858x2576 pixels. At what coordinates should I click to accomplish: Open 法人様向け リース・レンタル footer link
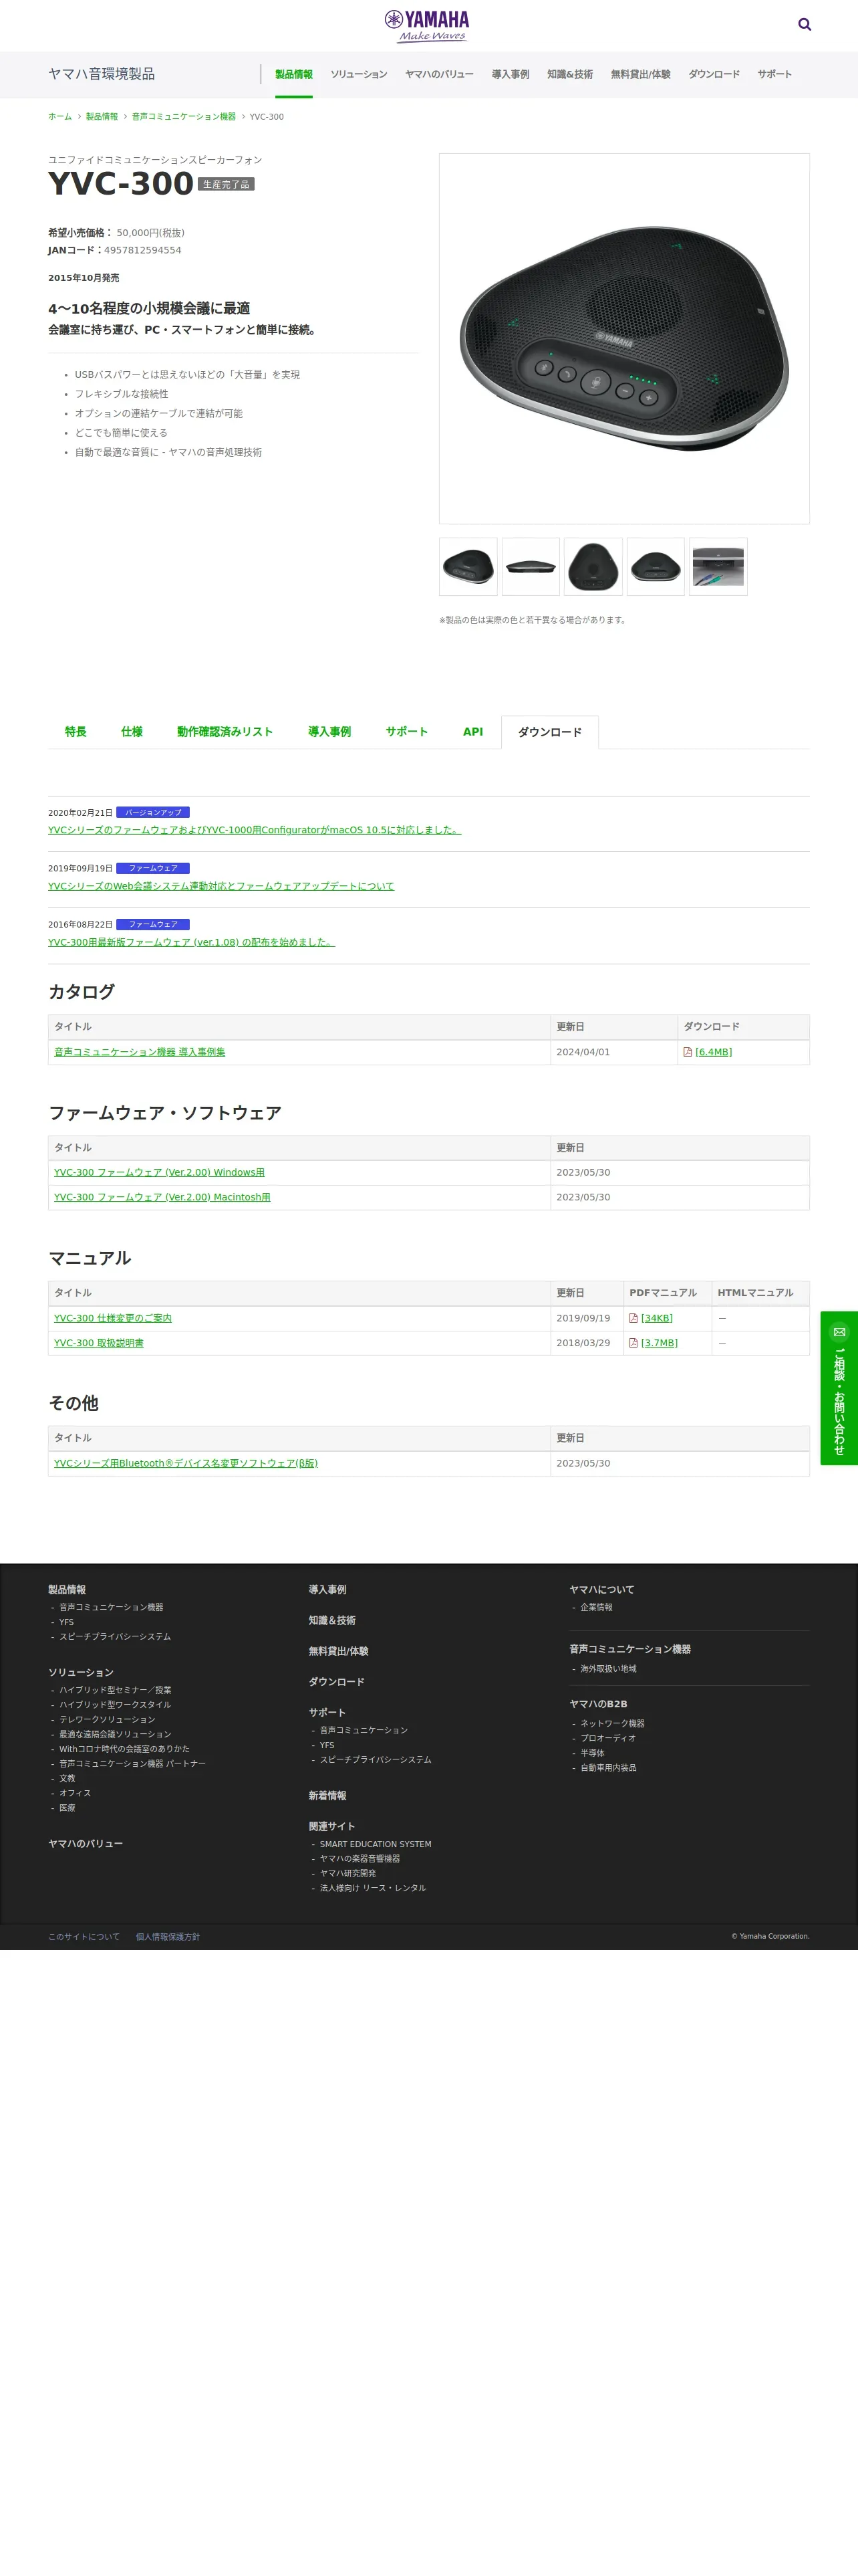pyautogui.click(x=373, y=1888)
